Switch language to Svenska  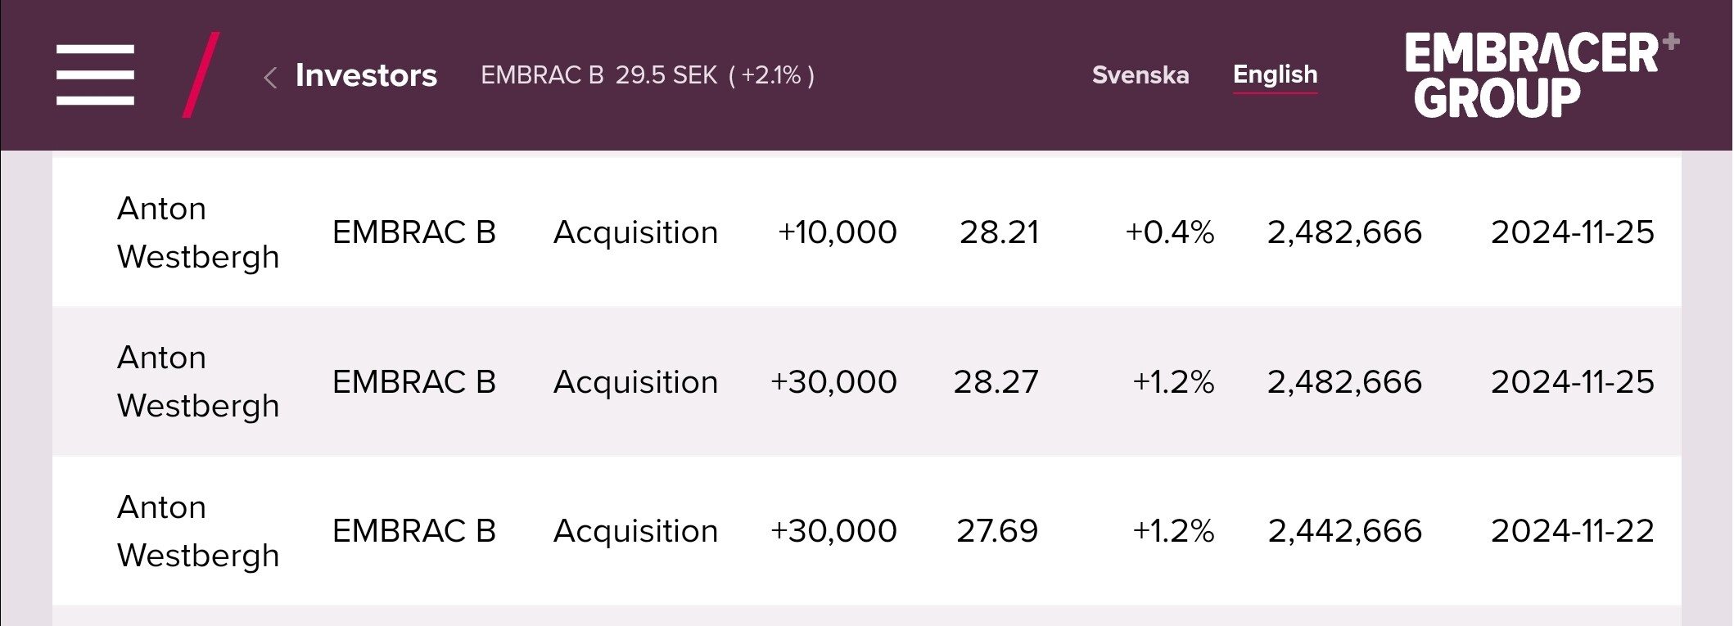pos(1140,75)
